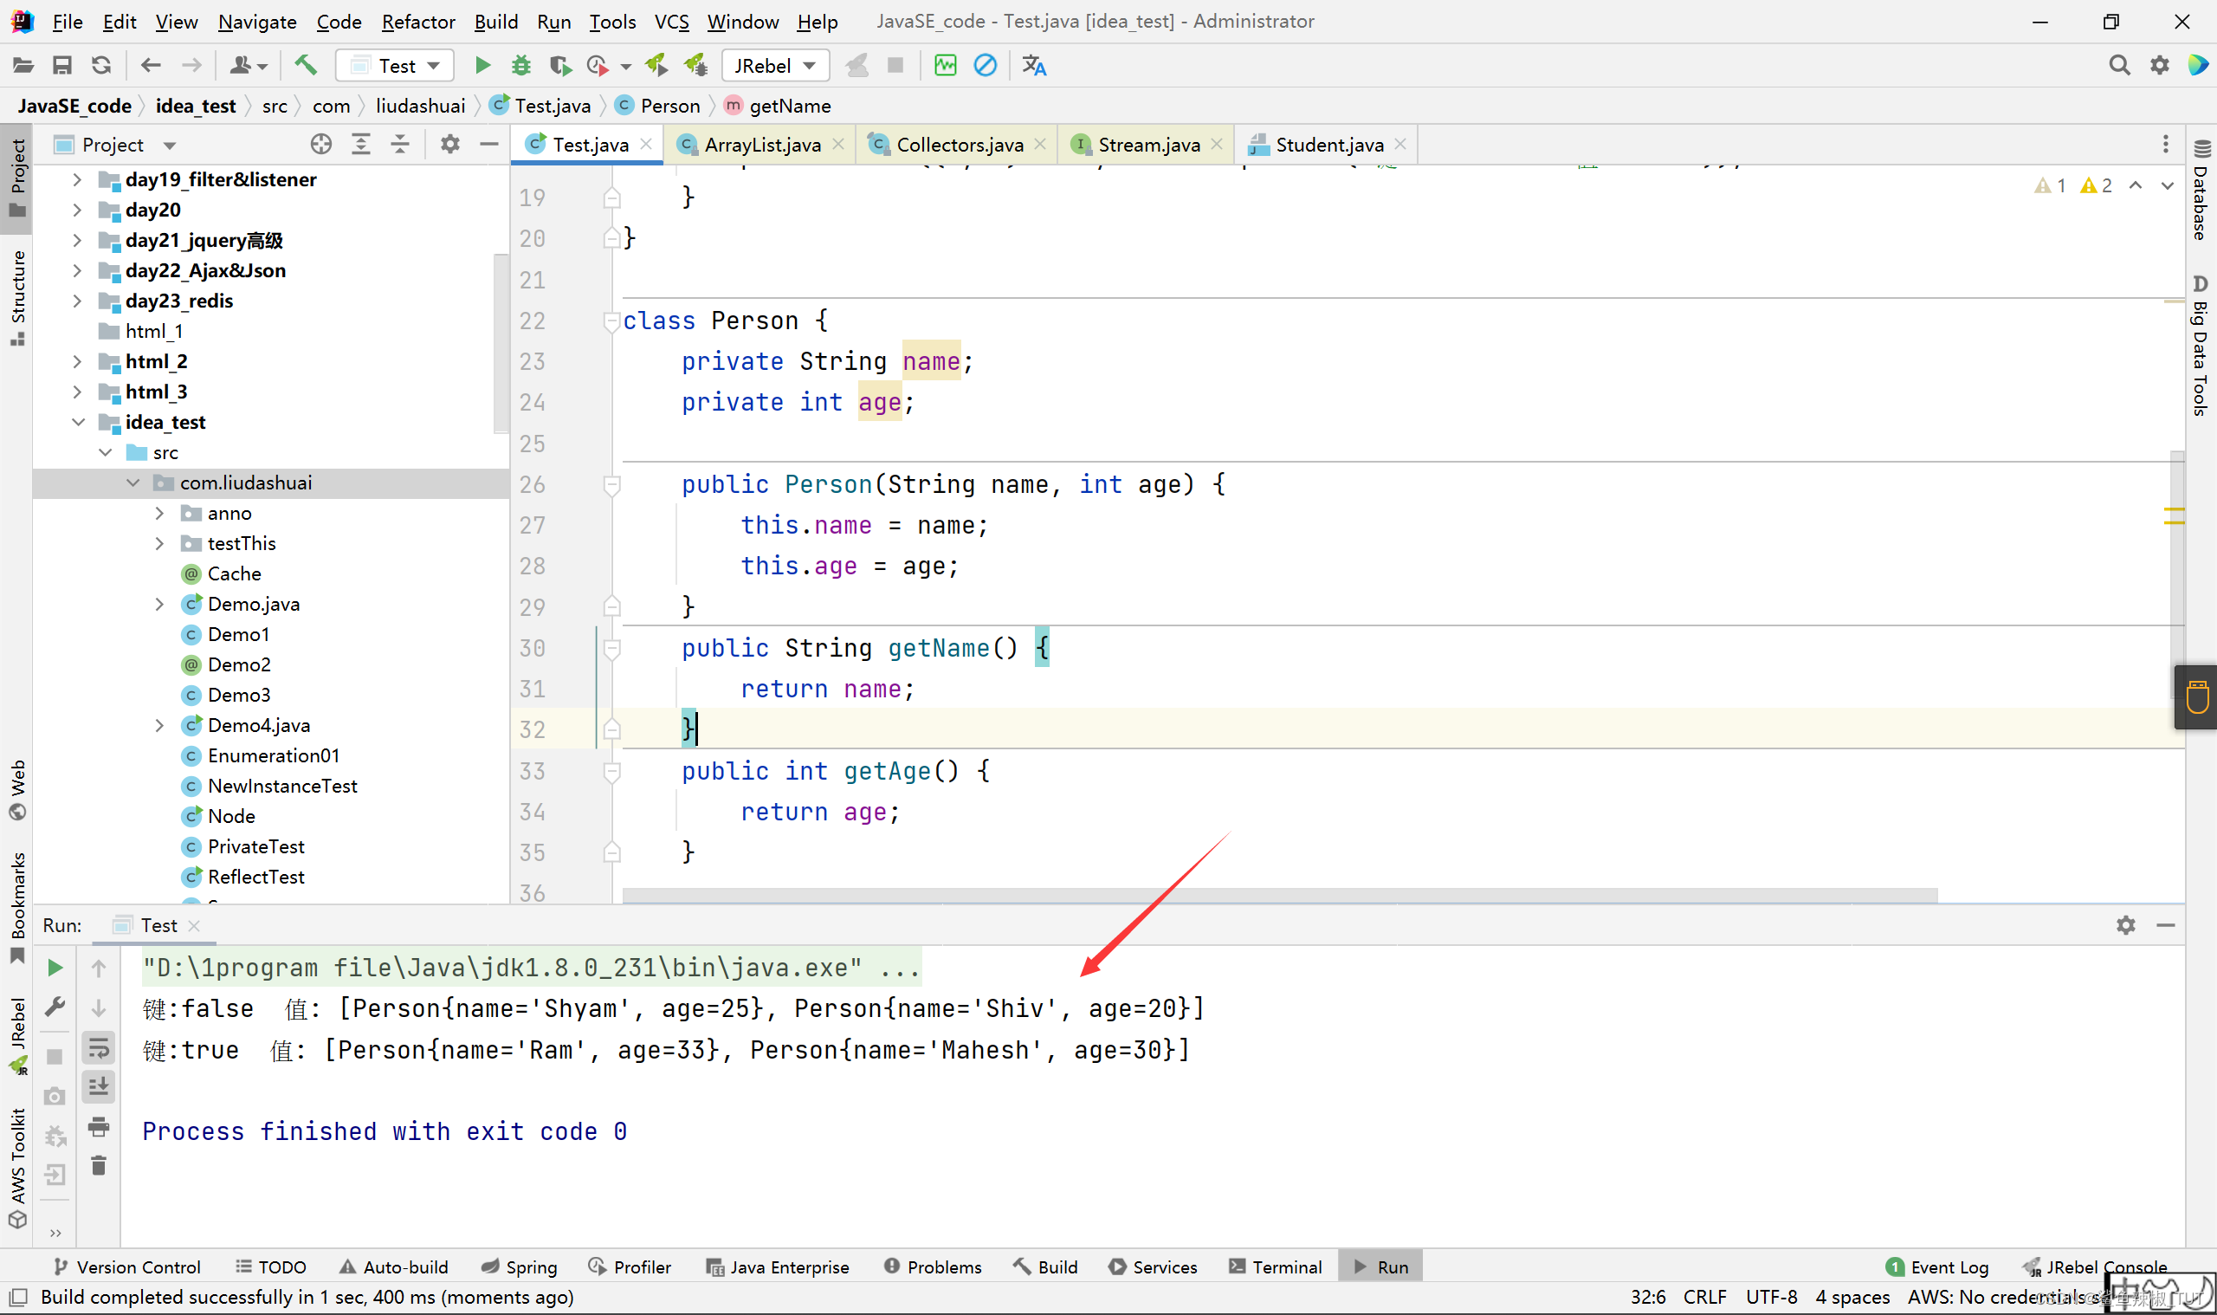Screen dimensions: 2217x1315
Task: Toggle Database tool window stripe
Action: [2201, 190]
